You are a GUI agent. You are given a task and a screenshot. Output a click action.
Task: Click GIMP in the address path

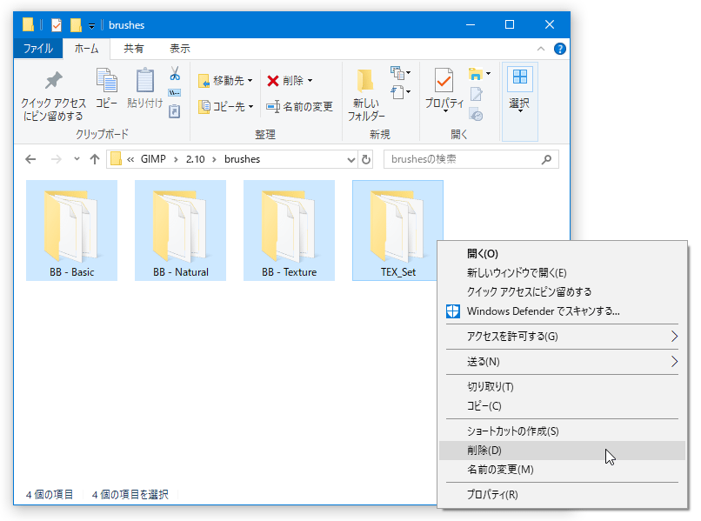click(153, 159)
